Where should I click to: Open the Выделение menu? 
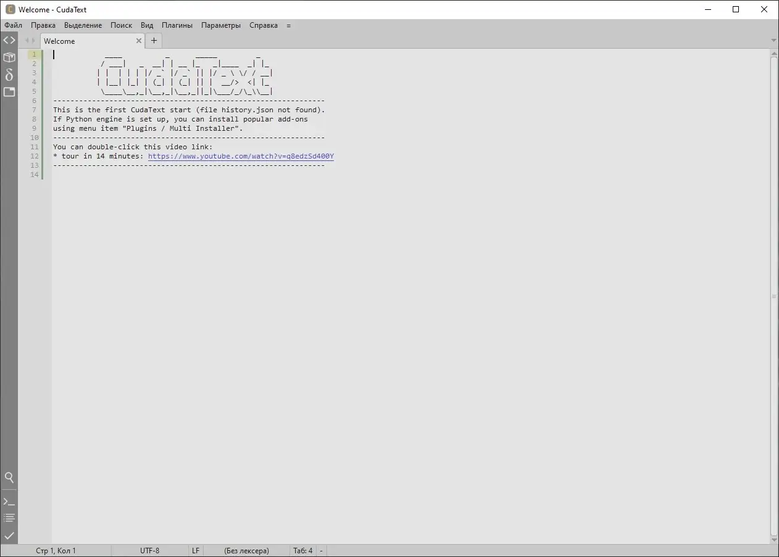pyautogui.click(x=83, y=25)
